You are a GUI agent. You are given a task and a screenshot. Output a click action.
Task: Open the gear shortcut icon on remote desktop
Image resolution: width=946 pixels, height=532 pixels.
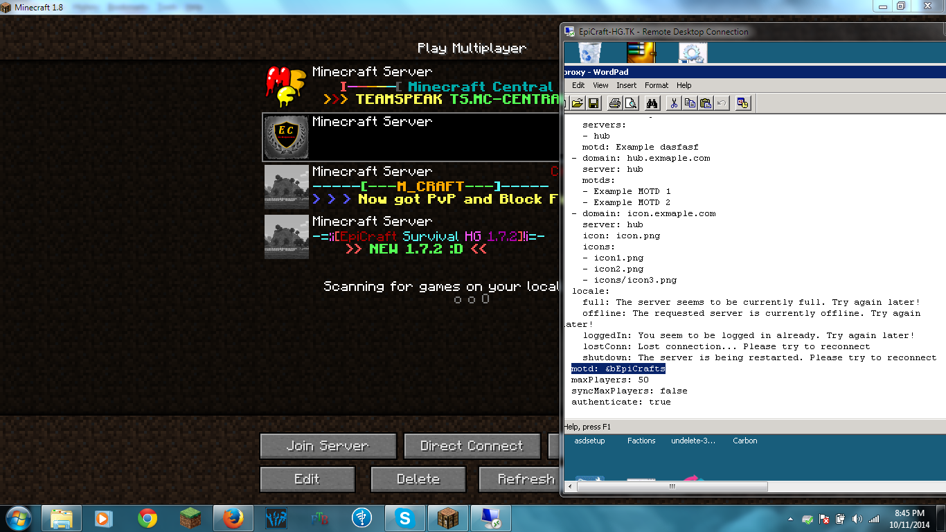click(693, 53)
